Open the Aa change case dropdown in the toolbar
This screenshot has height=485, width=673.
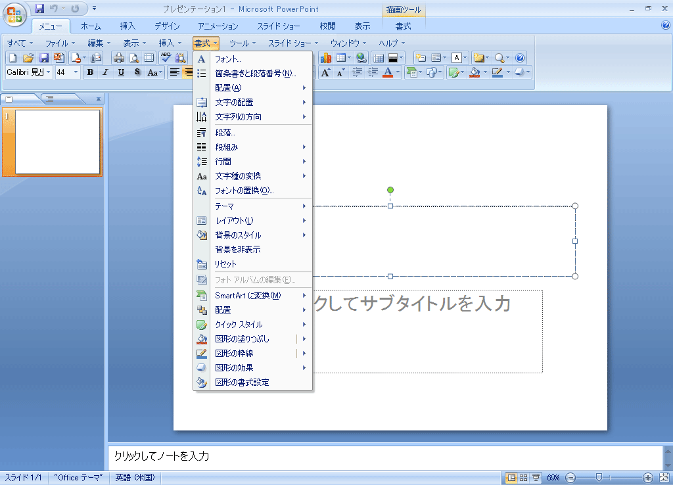[x=155, y=72]
